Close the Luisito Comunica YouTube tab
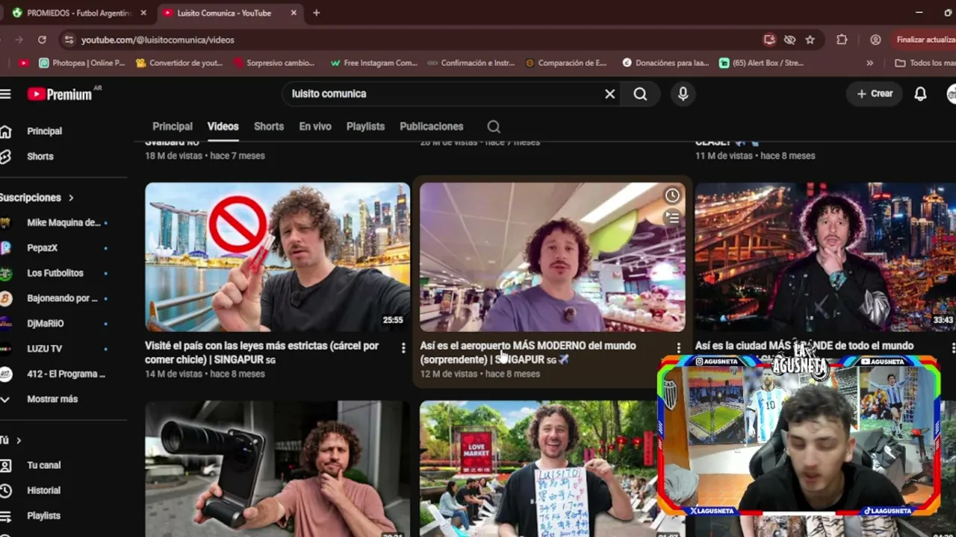956x537 pixels. (x=294, y=13)
